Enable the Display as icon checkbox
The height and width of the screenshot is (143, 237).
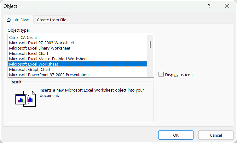click(161, 74)
